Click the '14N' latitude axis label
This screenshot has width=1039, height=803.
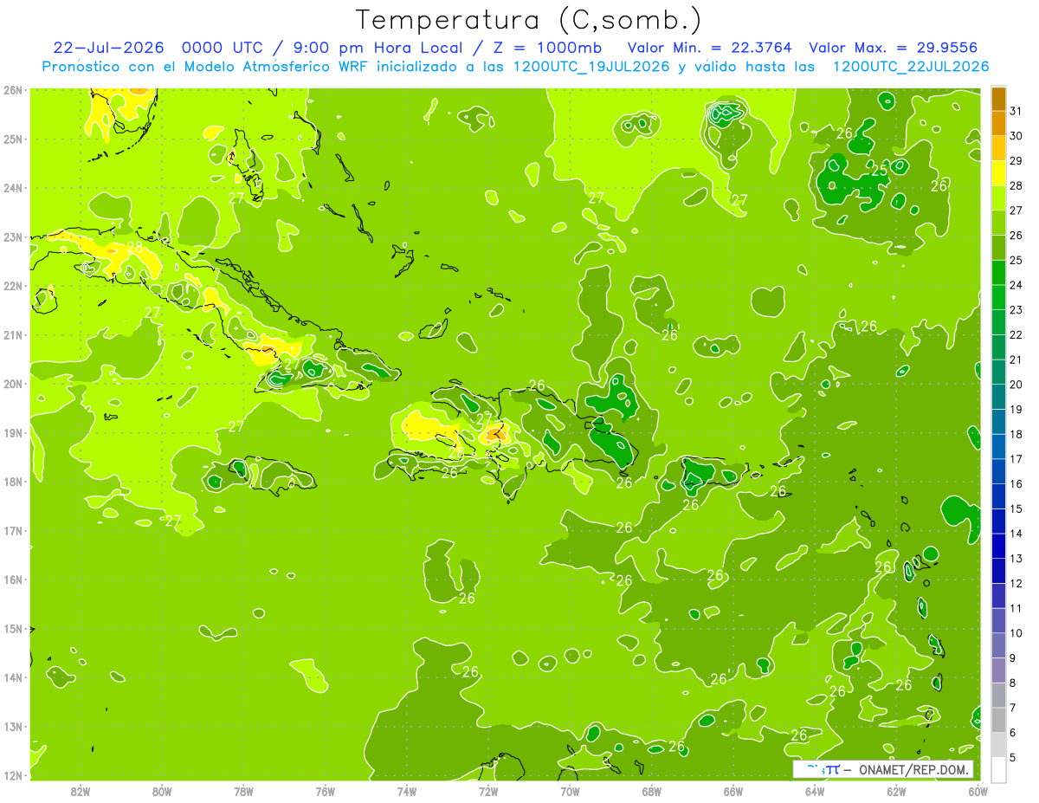pos(13,677)
